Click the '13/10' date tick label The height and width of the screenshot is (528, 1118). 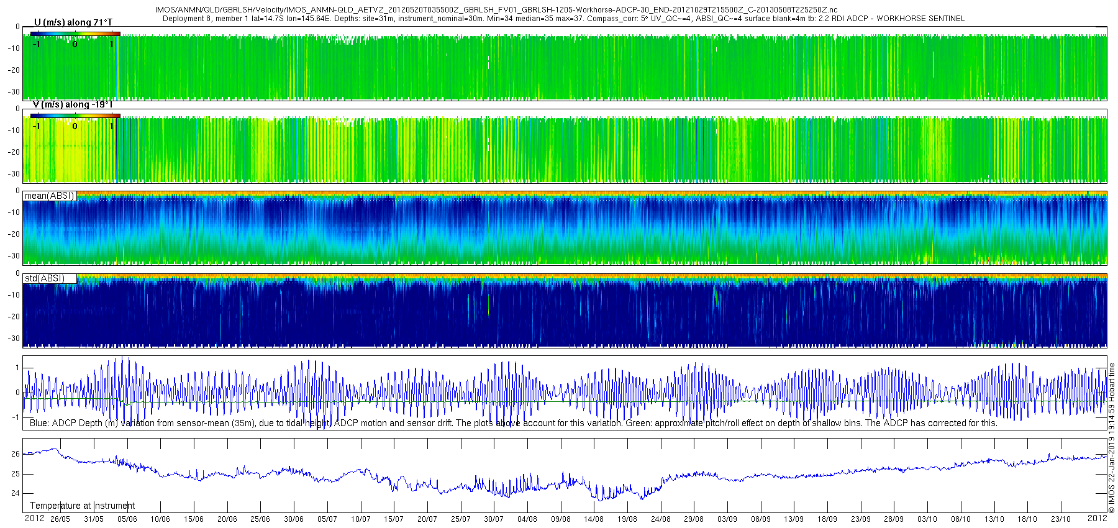click(994, 519)
